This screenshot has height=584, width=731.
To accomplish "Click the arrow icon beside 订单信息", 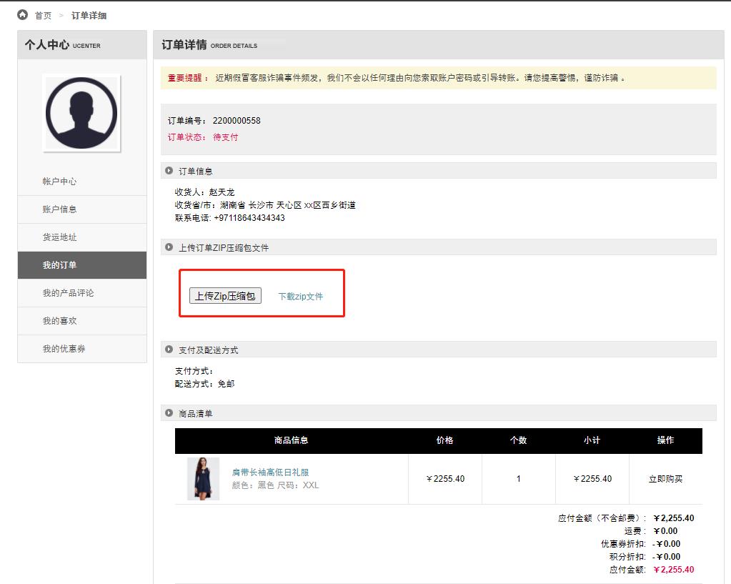I will point(169,171).
